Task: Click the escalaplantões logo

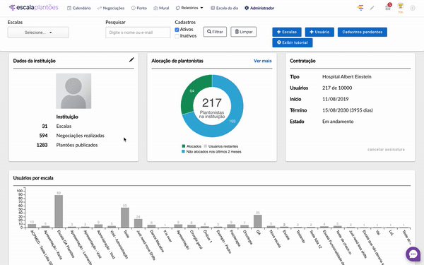Action: [x=33, y=8]
